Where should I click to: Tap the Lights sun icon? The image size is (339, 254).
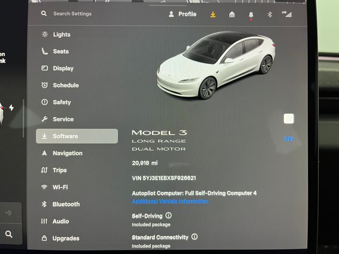[44, 34]
